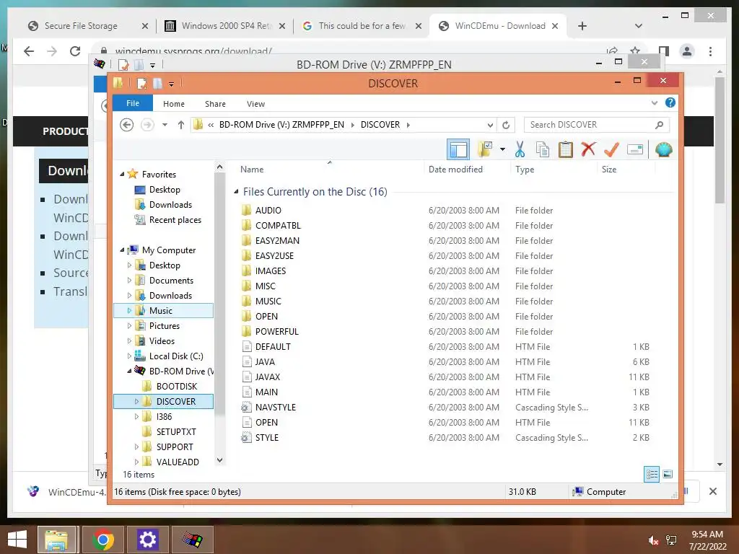Viewport: 739px width, 554px height.
Task: Open recent locations dropdown arrow
Action: [x=165, y=125]
